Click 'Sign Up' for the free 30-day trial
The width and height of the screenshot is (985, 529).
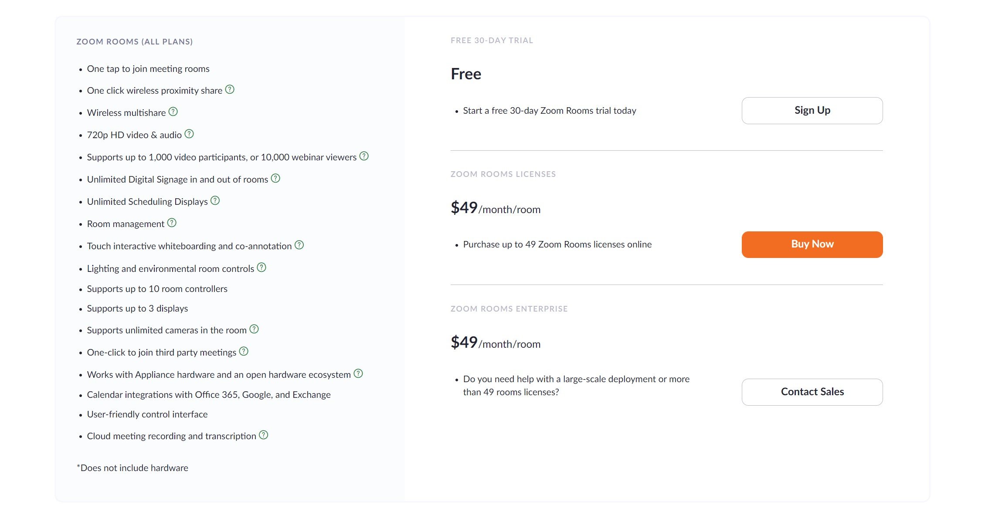[x=812, y=110]
